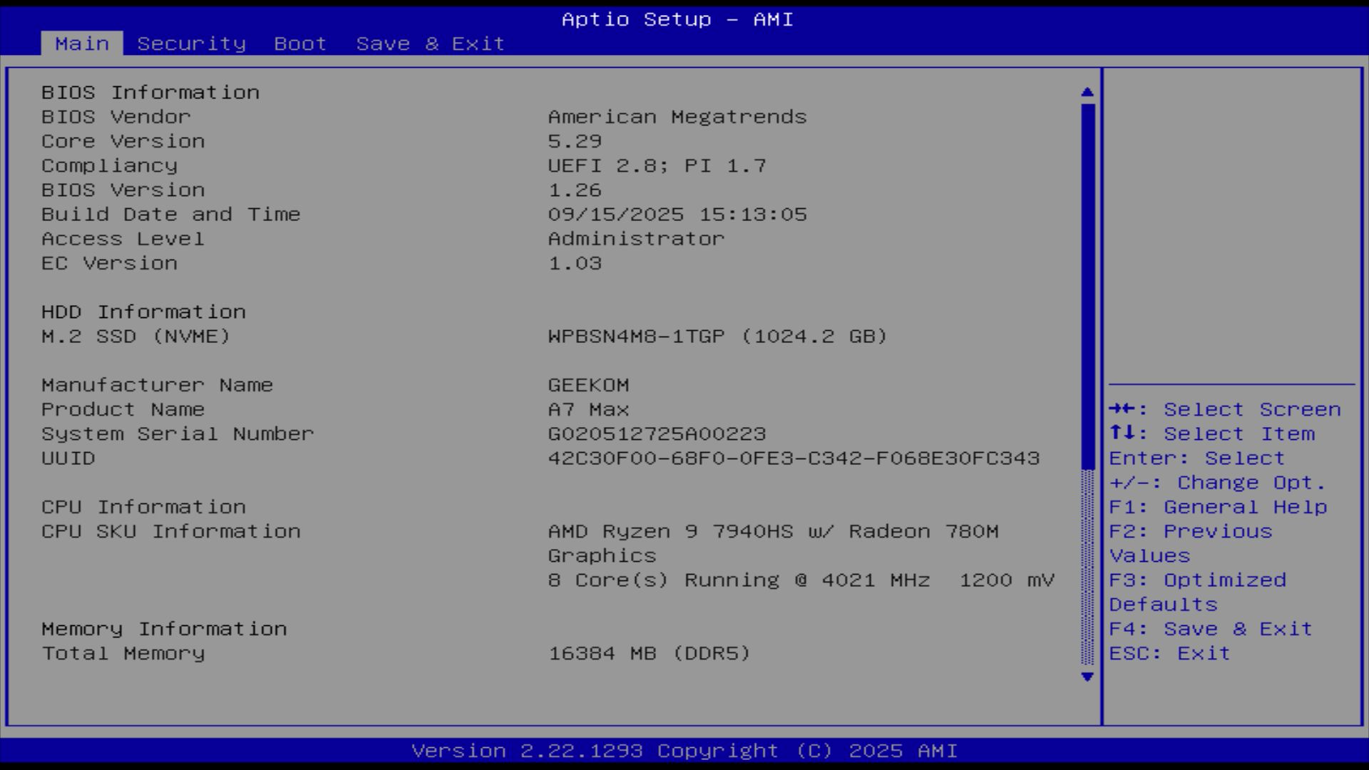Click the ESC: Exit hint

1169,653
